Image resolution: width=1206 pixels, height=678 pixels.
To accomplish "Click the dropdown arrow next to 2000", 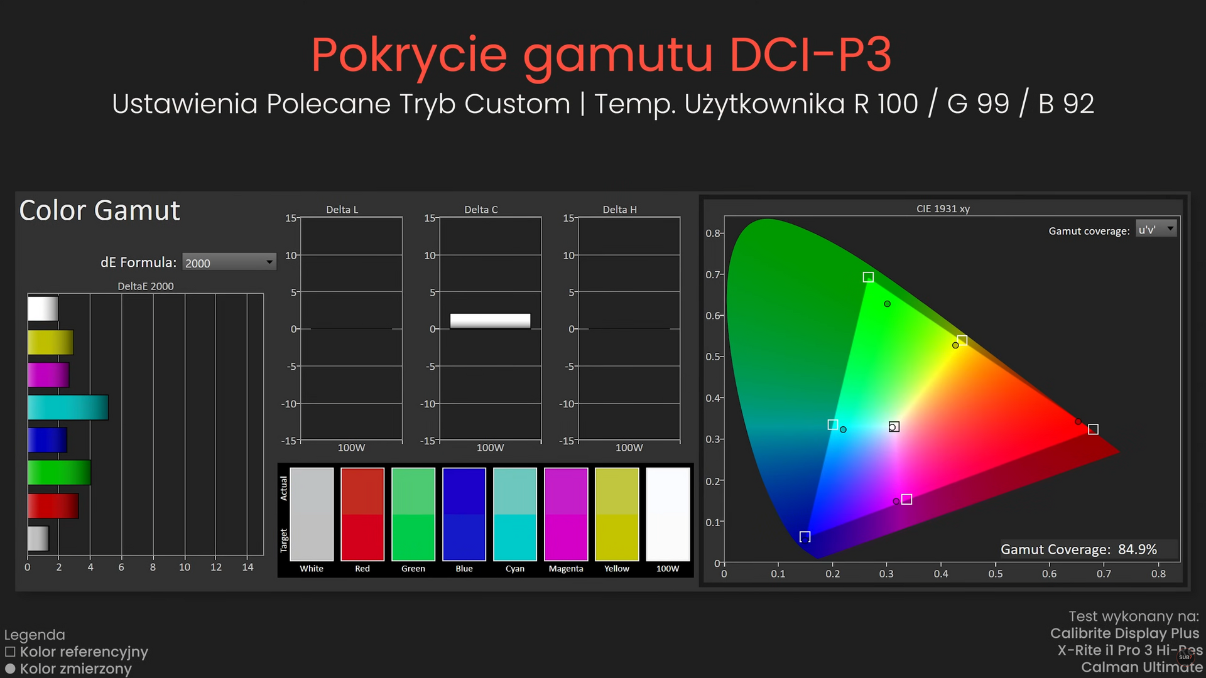I will point(269,262).
